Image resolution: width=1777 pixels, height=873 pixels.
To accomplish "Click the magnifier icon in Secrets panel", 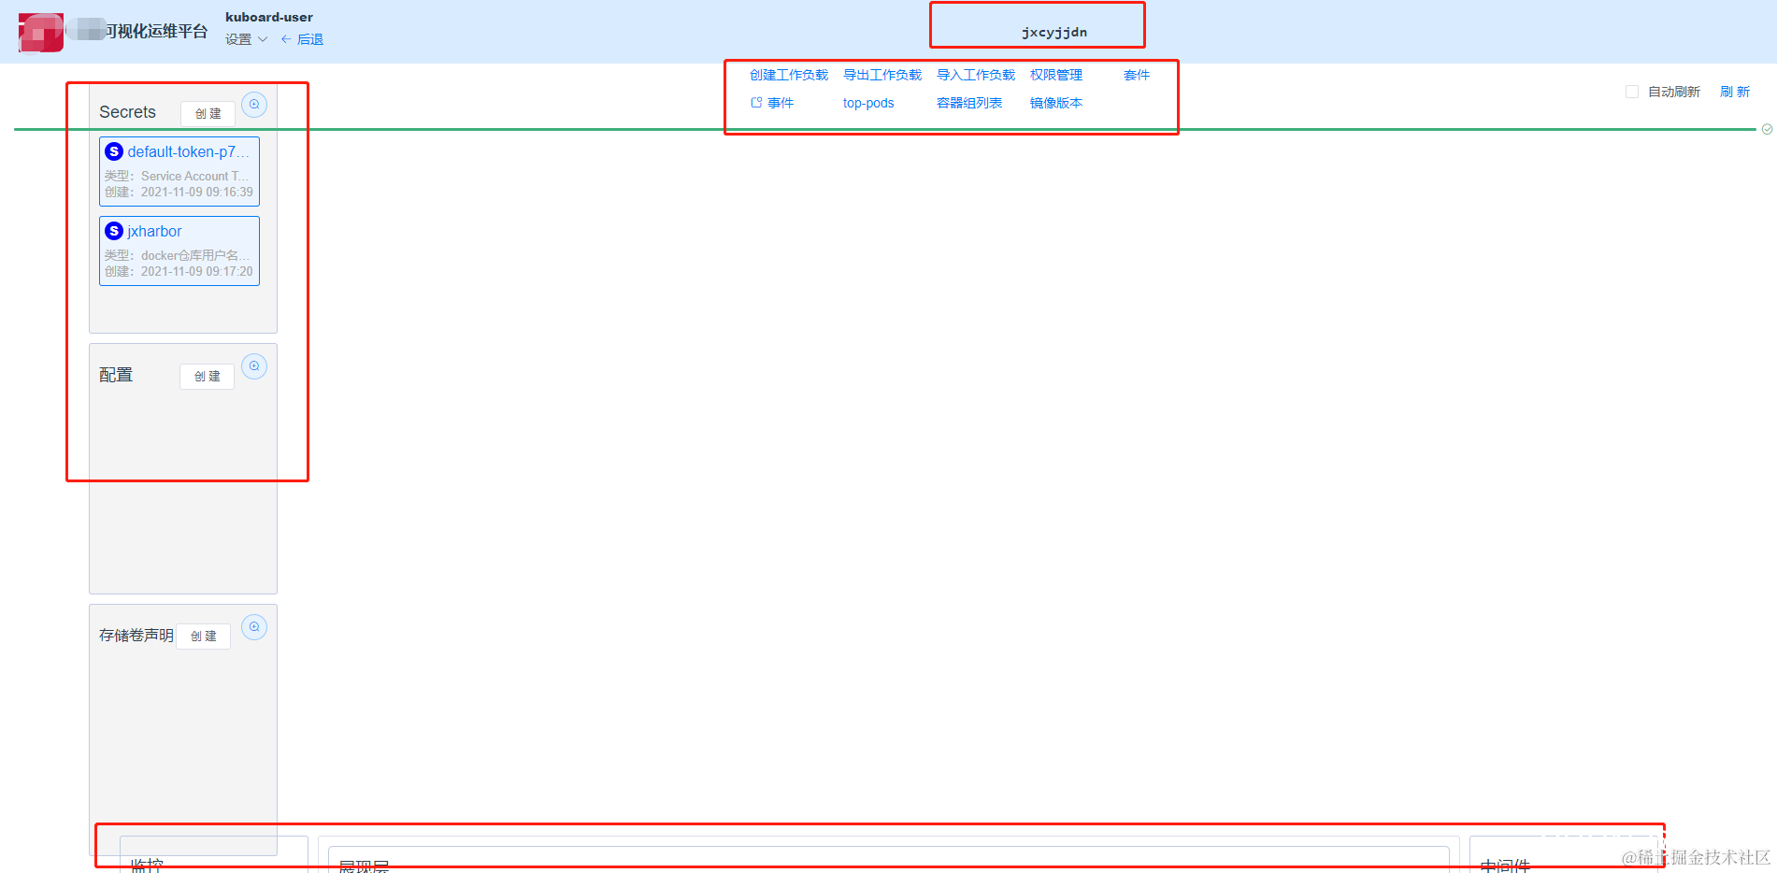I will tap(254, 105).
